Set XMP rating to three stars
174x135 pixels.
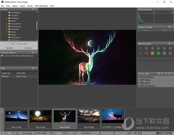coord(158,48)
